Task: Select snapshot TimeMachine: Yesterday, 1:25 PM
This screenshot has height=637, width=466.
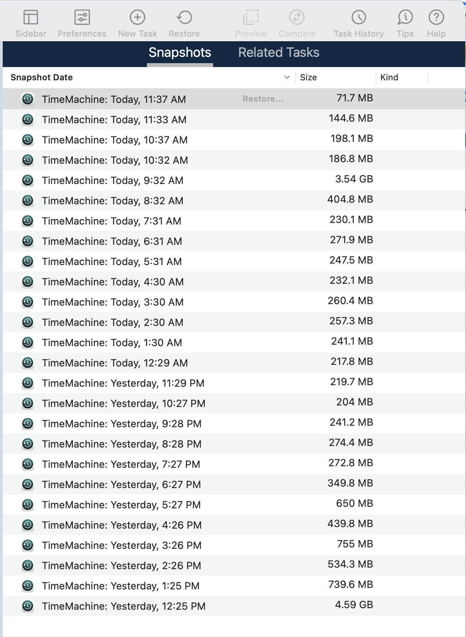Action: [234, 586]
